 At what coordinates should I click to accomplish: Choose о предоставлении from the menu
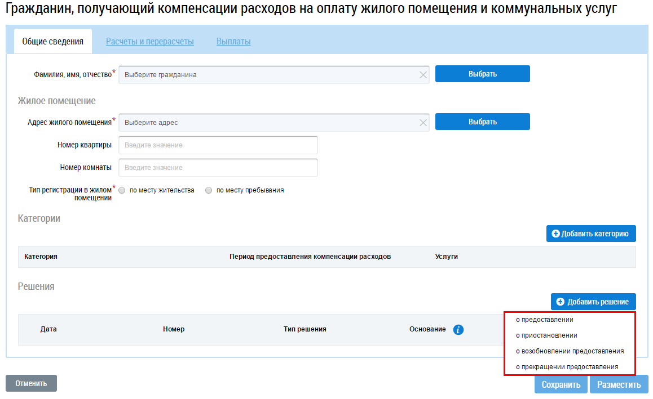click(545, 320)
